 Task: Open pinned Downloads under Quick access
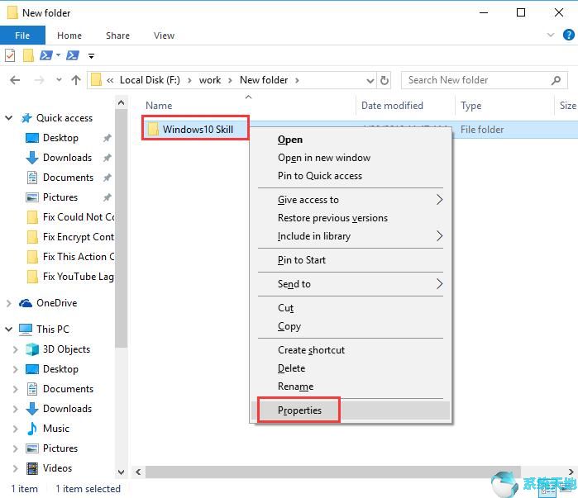pyautogui.click(x=67, y=158)
